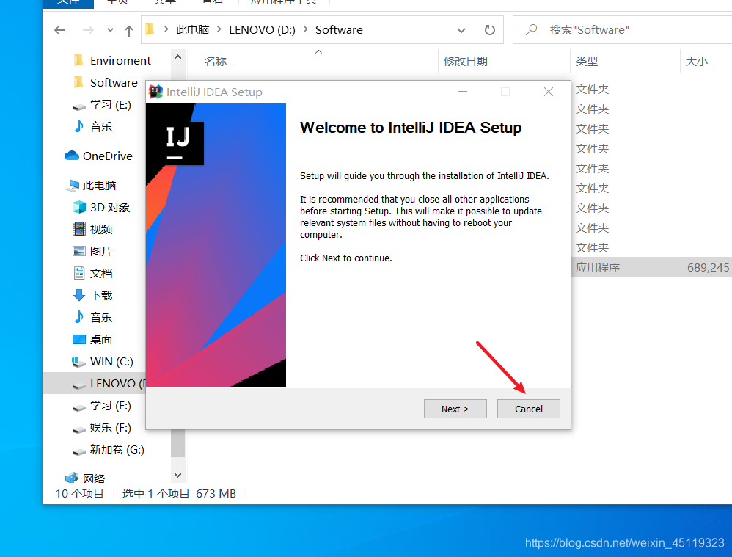Sort by 类型 column header
The image size is (732, 557).
pos(586,61)
